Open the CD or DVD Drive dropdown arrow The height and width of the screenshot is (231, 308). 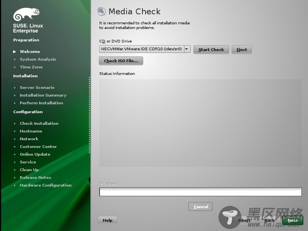(x=187, y=49)
